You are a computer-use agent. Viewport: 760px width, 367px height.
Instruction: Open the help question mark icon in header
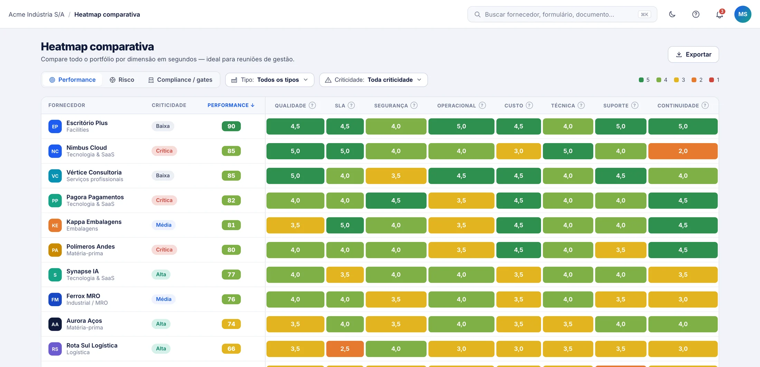pos(696,14)
